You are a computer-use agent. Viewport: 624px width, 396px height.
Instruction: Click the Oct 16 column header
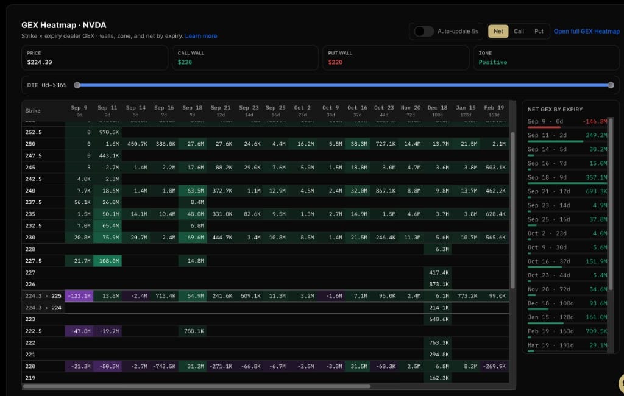coord(357,111)
